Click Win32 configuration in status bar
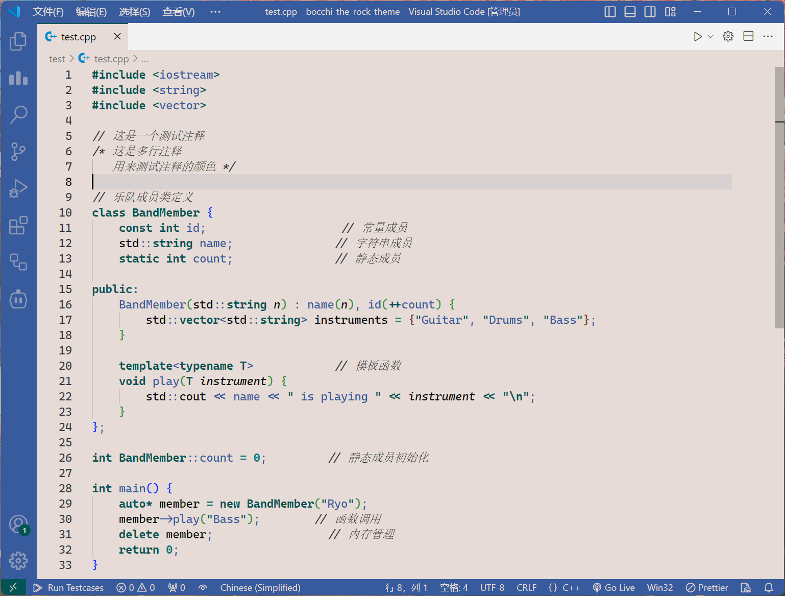The height and width of the screenshot is (596, 785). coord(660,588)
